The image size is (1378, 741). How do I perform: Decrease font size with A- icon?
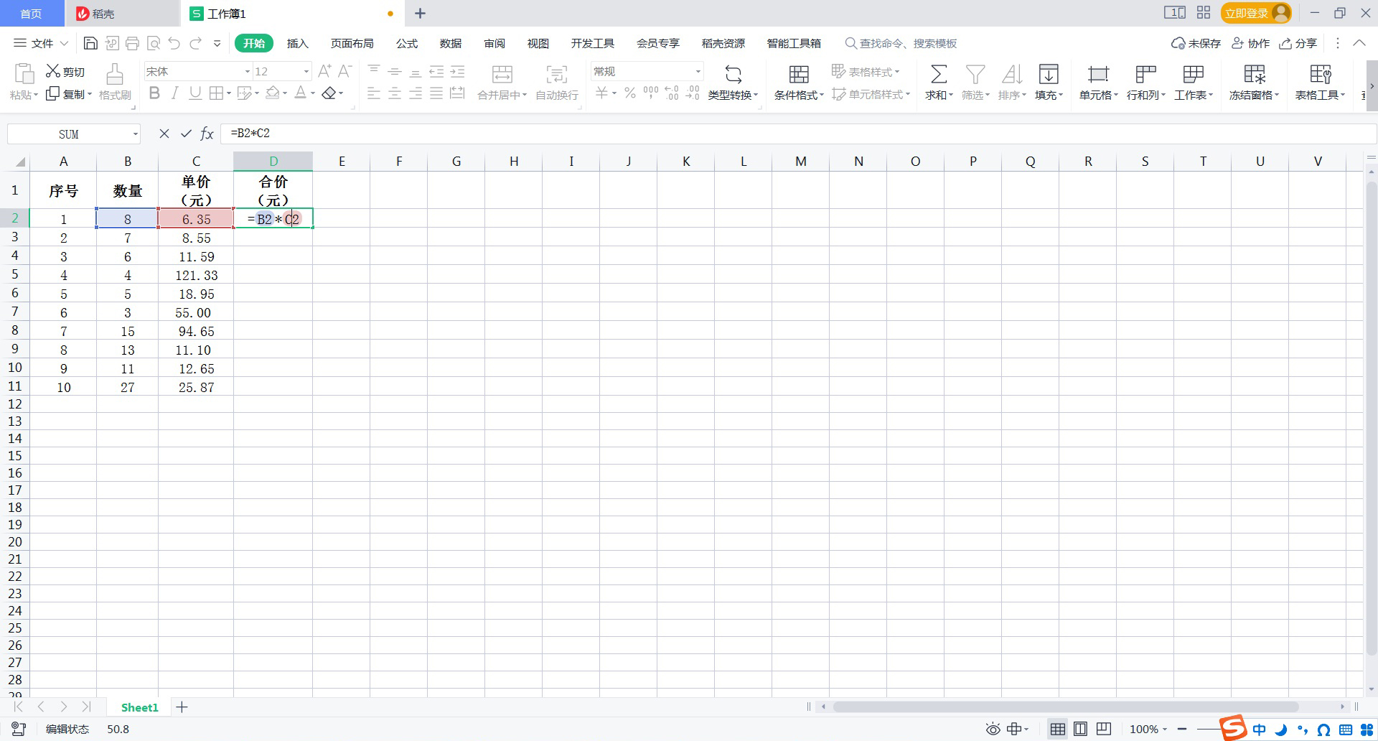pos(344,71)
